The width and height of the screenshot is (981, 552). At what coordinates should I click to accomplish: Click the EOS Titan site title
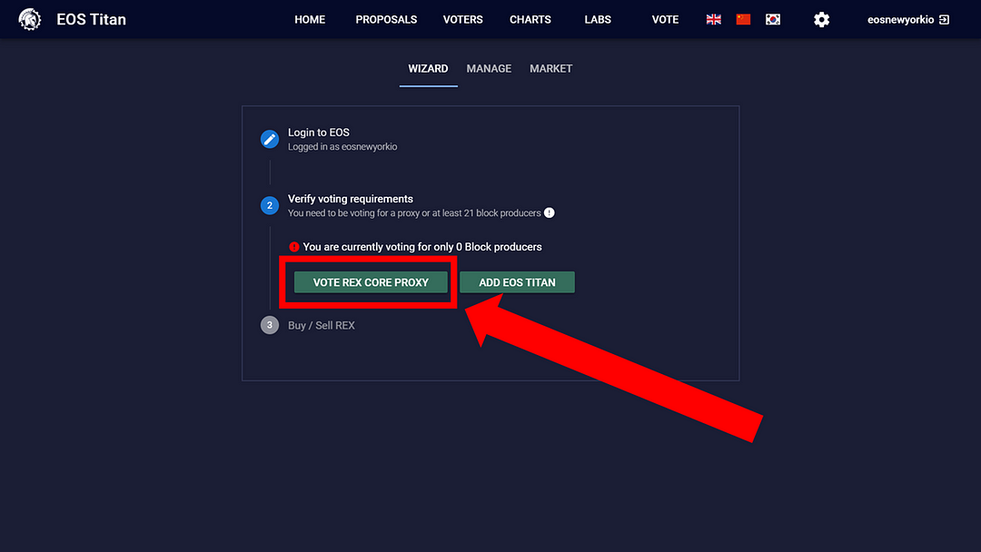[92, 19]
